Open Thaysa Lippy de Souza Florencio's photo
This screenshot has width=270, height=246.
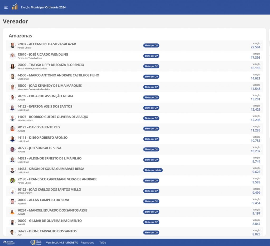(x=12, y=66)
